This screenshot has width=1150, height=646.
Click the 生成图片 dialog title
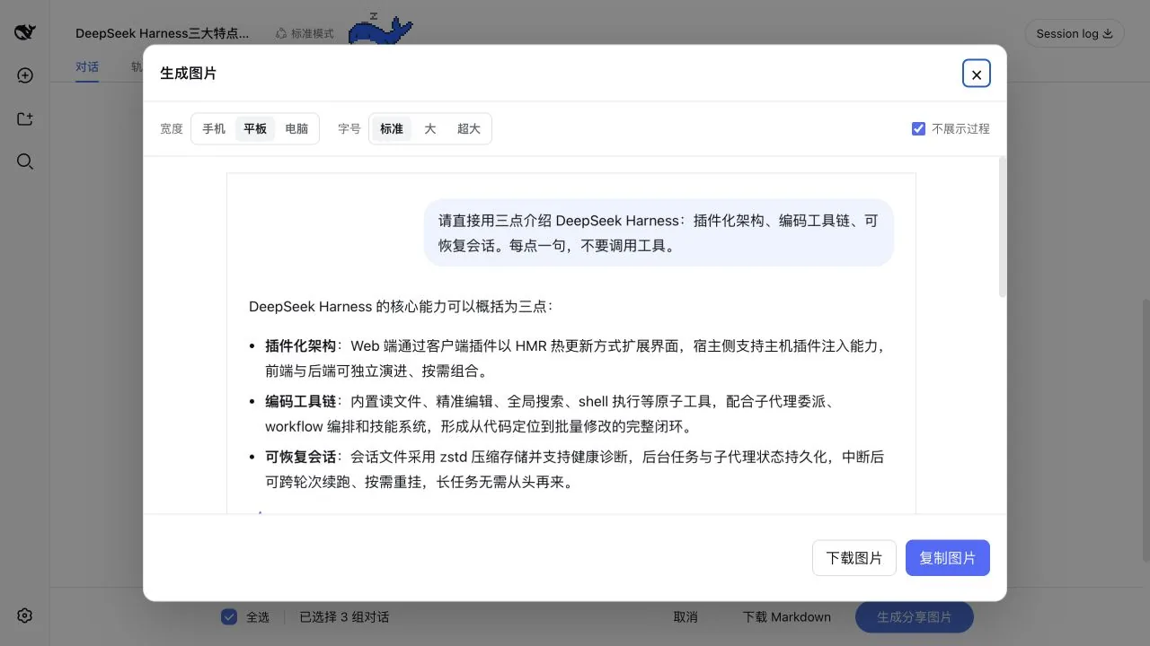tap(189, 74)
